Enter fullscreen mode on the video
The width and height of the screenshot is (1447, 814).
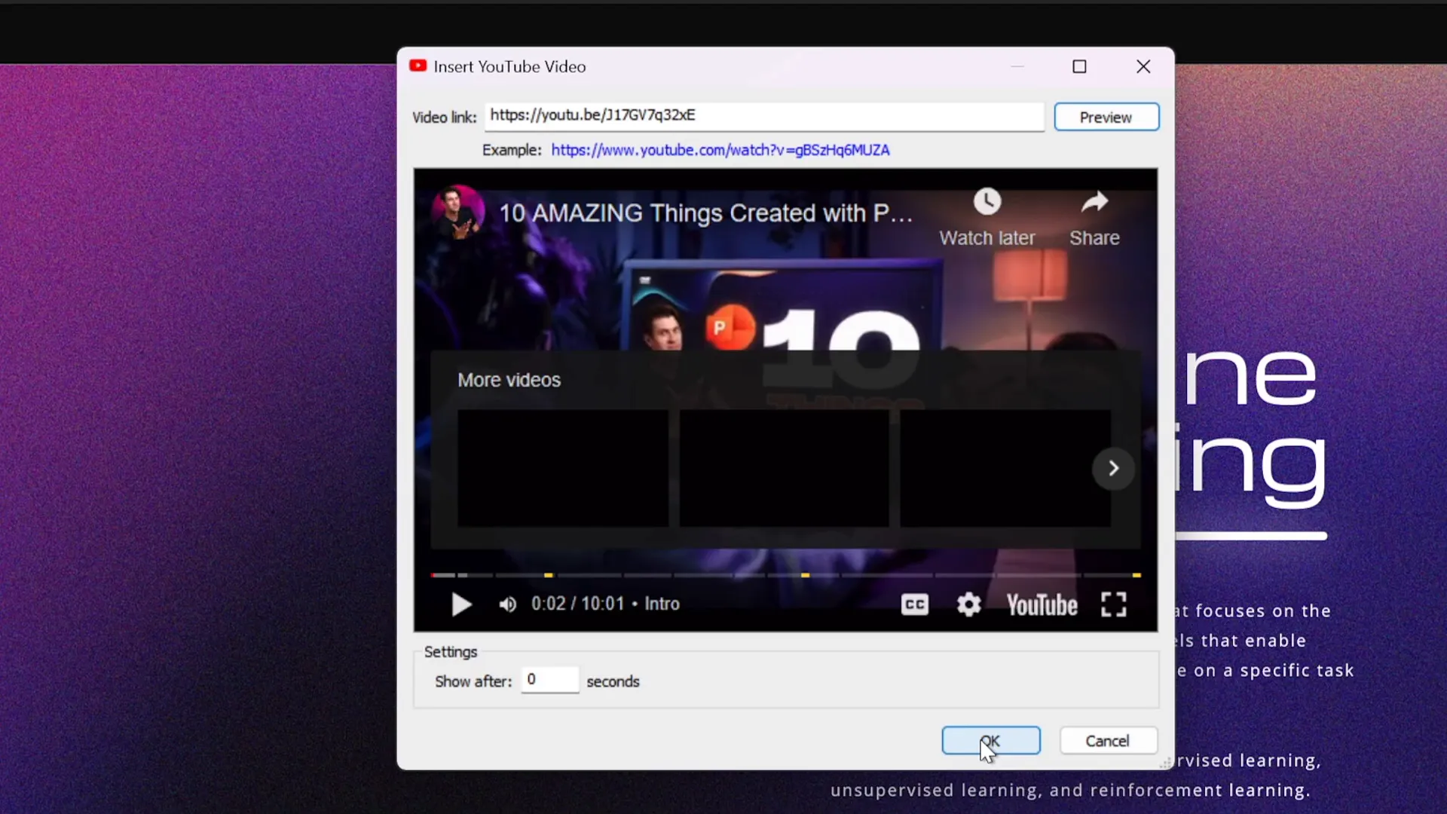(1114, 604)
